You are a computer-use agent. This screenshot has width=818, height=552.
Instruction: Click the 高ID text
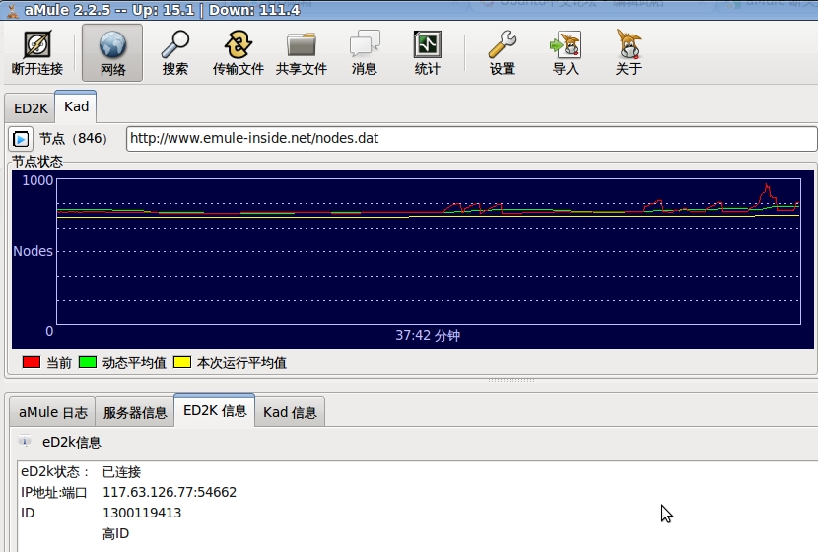[116, 533]
